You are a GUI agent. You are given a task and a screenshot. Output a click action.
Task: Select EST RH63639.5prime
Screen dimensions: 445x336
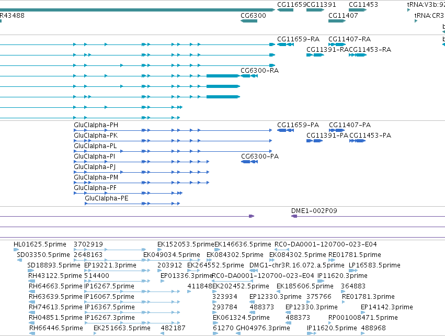(55, 297)
